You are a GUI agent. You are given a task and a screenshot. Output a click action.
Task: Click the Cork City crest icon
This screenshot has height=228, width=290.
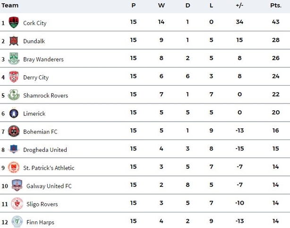click(x=14, y=22)
